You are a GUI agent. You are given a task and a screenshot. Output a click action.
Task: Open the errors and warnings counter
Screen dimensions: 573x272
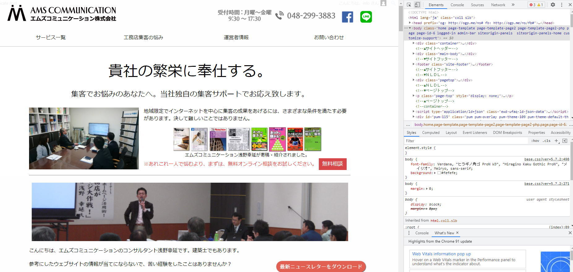click(x=537, y=5)
